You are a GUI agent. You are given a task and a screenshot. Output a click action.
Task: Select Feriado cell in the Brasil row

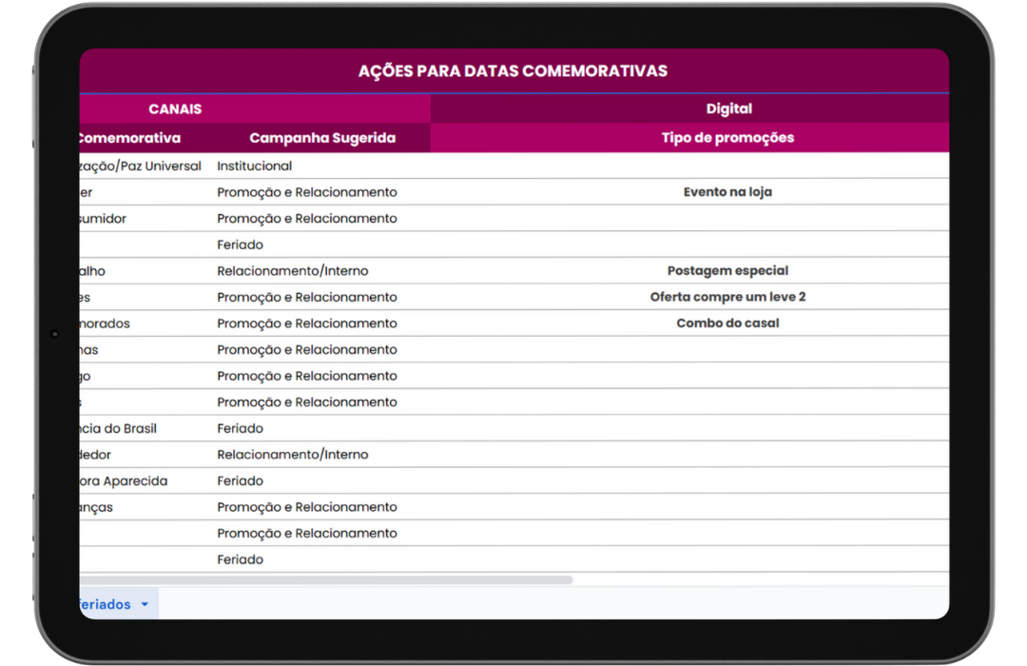tap(240, 429)
